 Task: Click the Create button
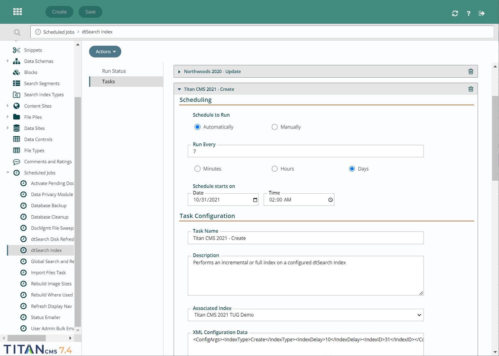tap(59, 12)
